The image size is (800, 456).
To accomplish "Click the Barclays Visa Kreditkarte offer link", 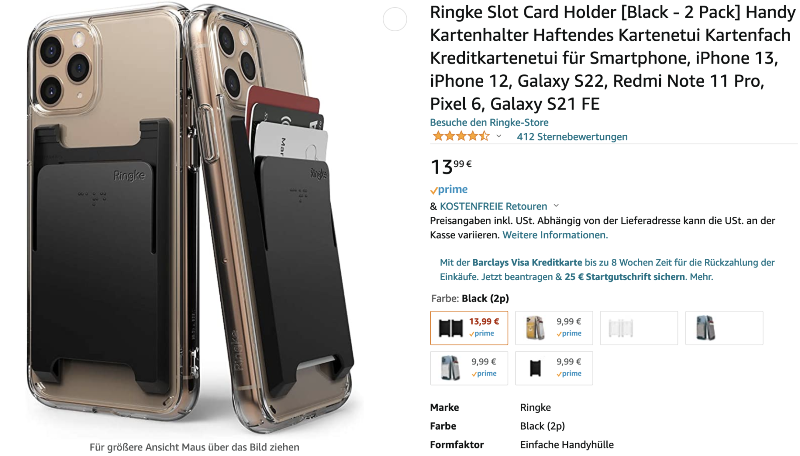I will 527,262.
